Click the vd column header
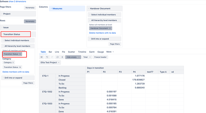Screen dimensions: 206x113 click(x=177, y=72)
